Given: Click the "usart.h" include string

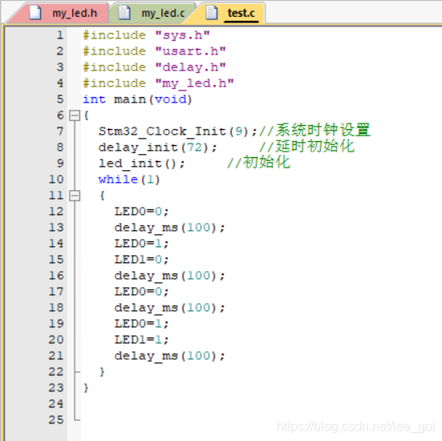Looking at the screenshot, I should point(190,51).
